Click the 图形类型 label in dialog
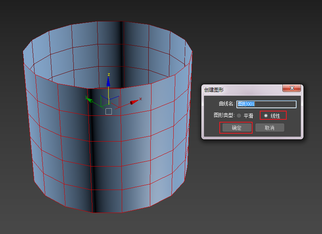 pos(224,115)
